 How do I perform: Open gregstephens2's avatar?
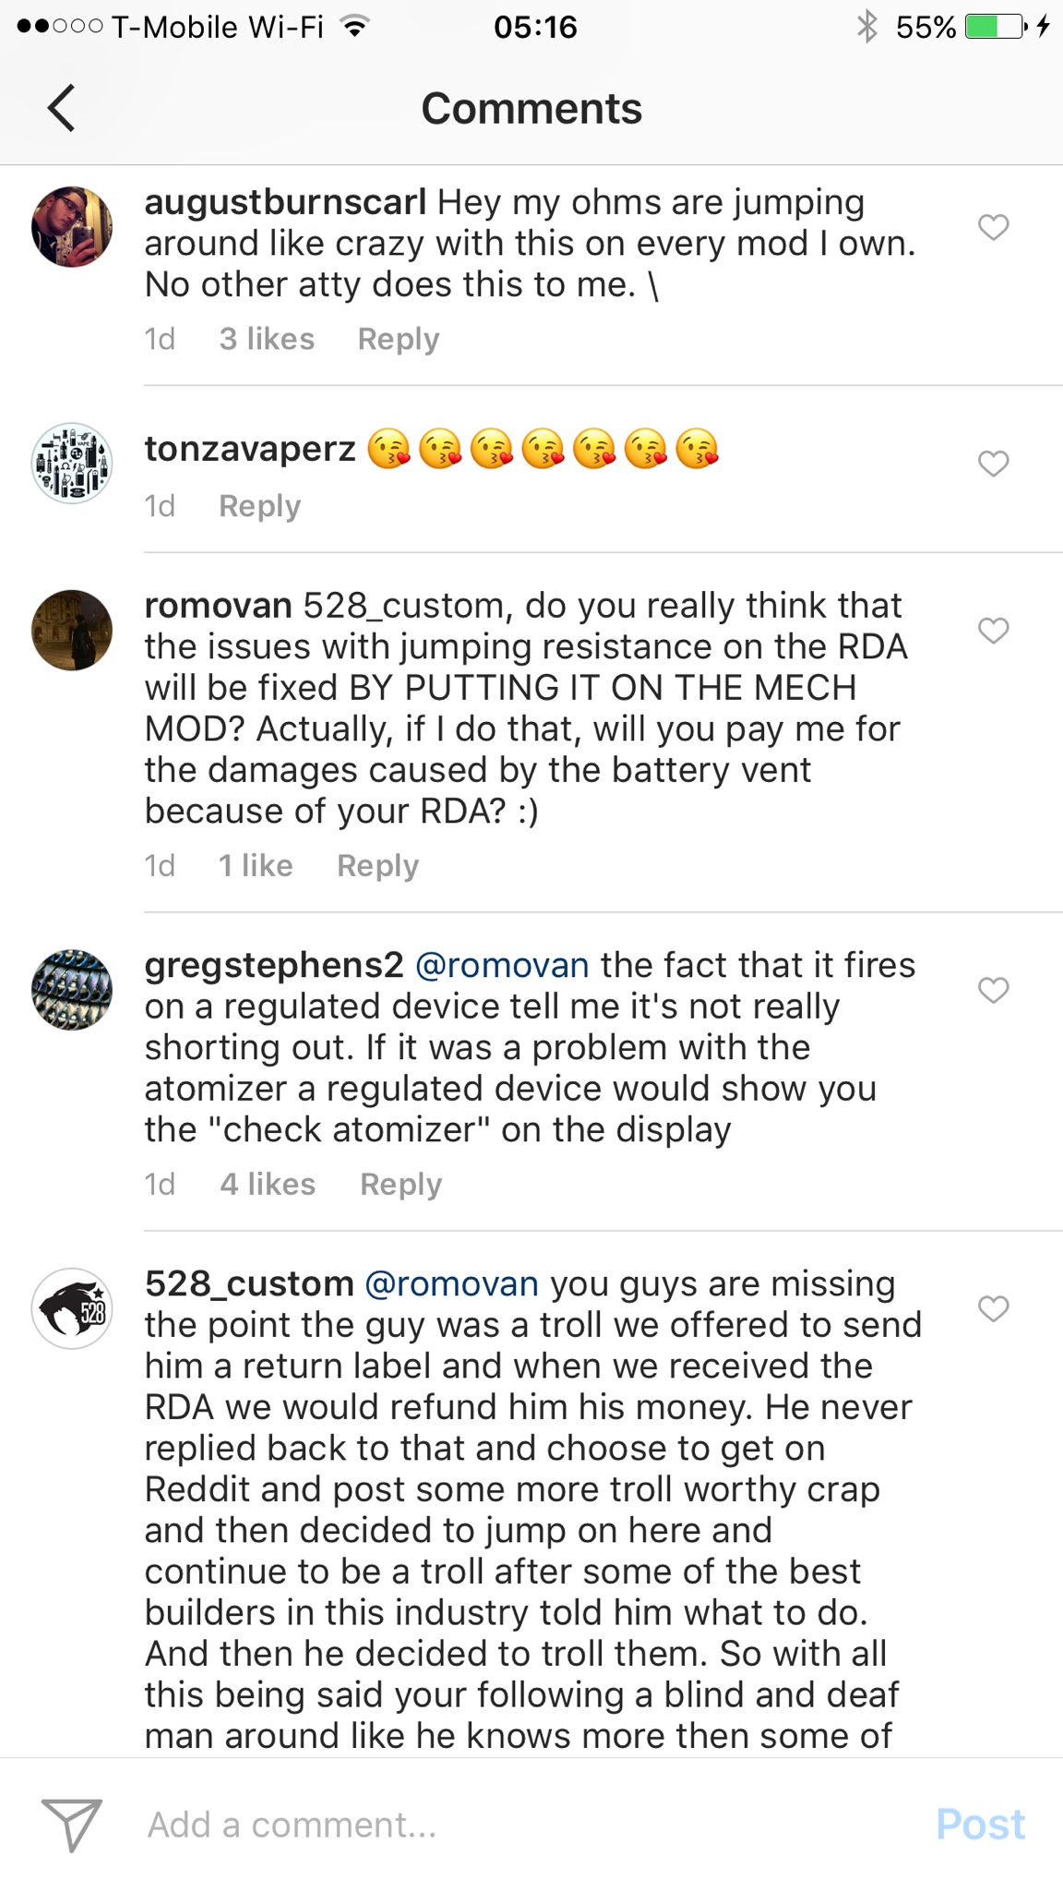(72, 990)
